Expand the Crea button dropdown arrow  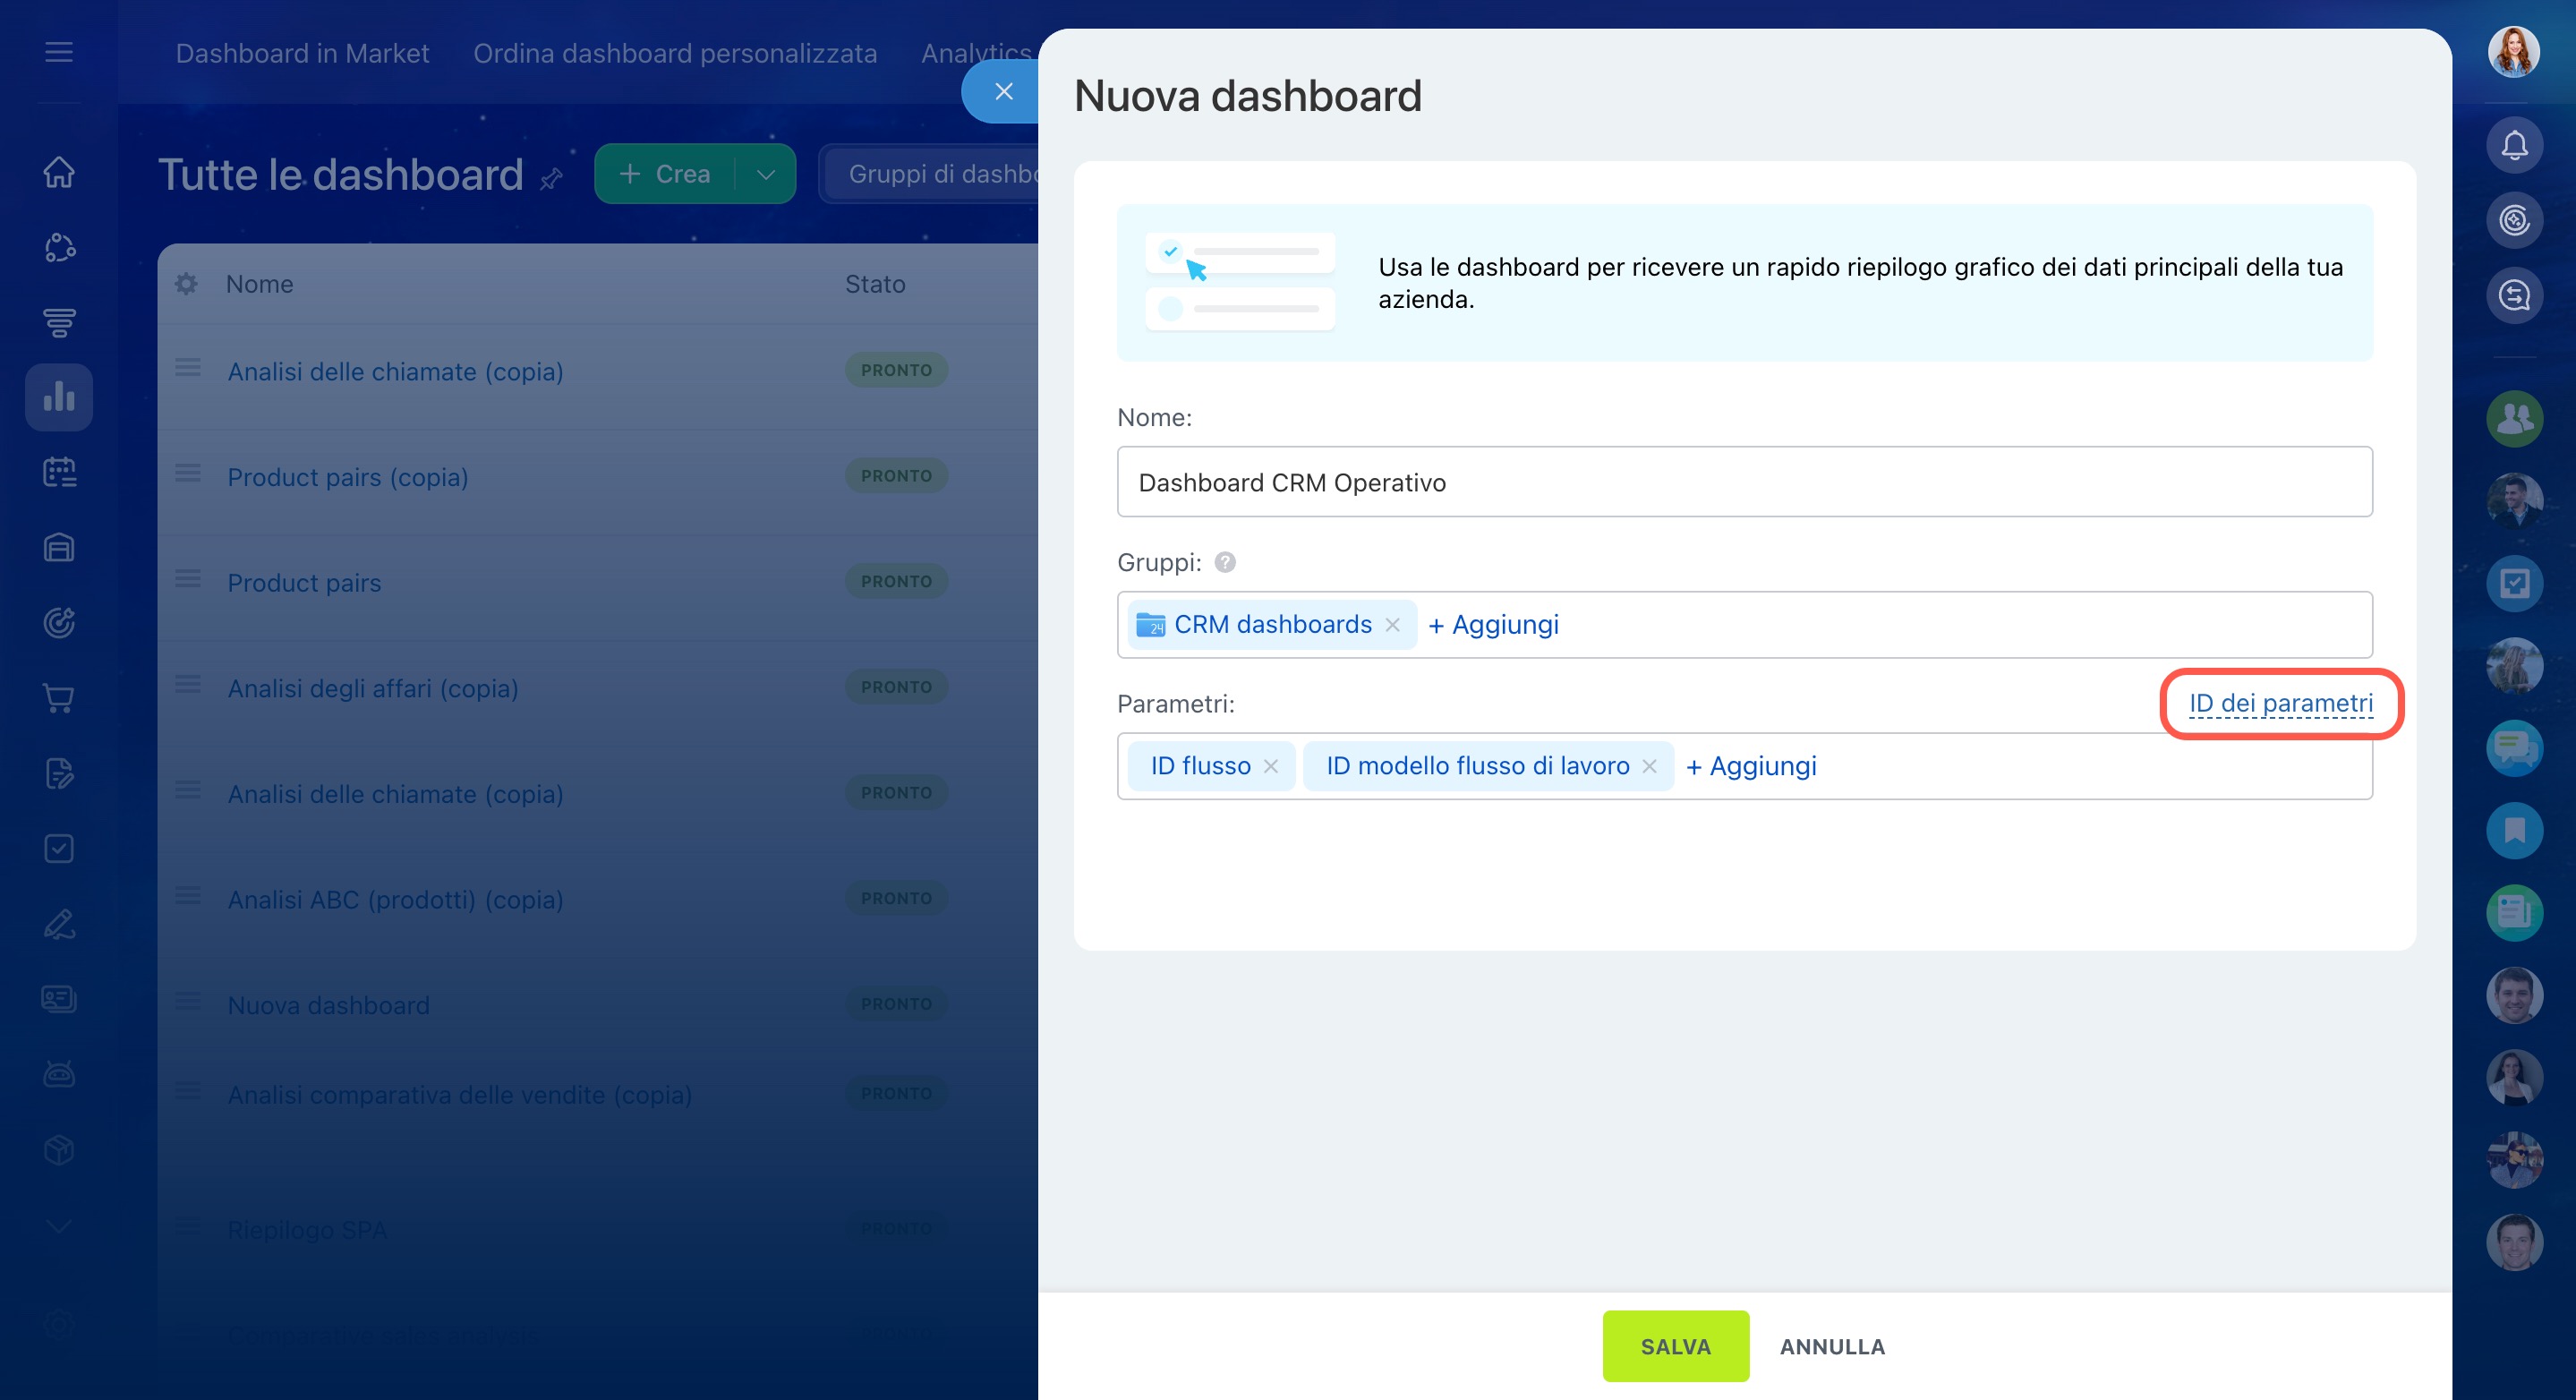[x=766, y=174]
